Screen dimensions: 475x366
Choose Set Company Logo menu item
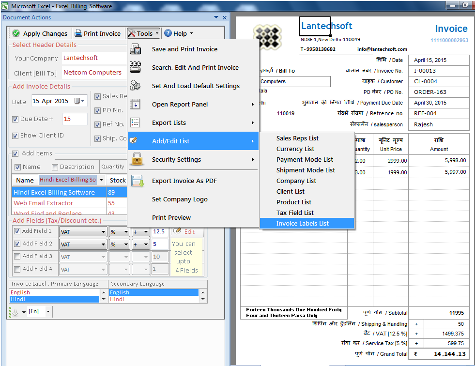click(193, 199)
